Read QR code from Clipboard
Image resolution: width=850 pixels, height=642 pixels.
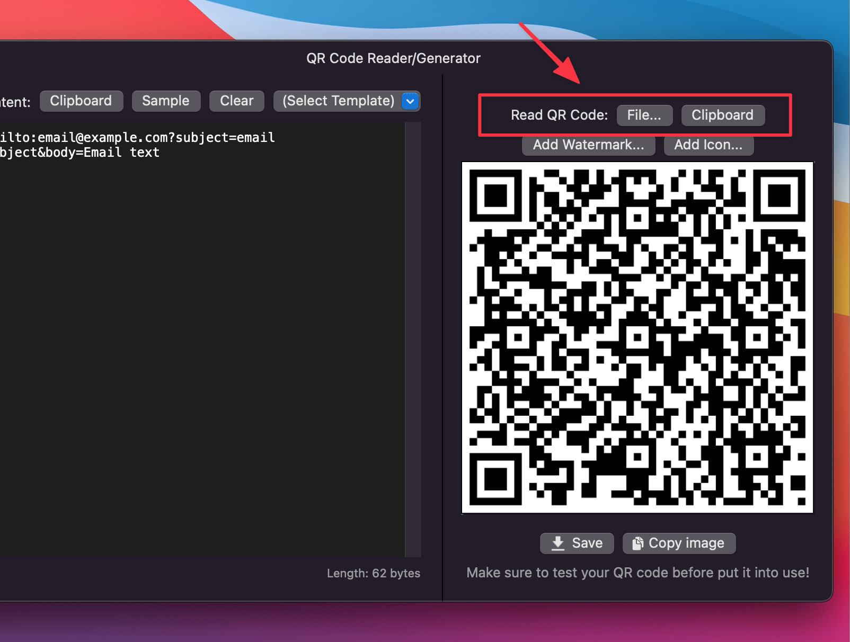tap(722, 115)
